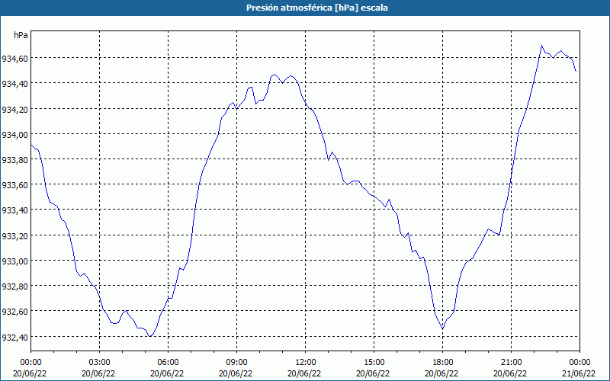Click the 933,40 y-axis label
The height and width of the screenshot is (381, 610).
click(x=14, y=210)
